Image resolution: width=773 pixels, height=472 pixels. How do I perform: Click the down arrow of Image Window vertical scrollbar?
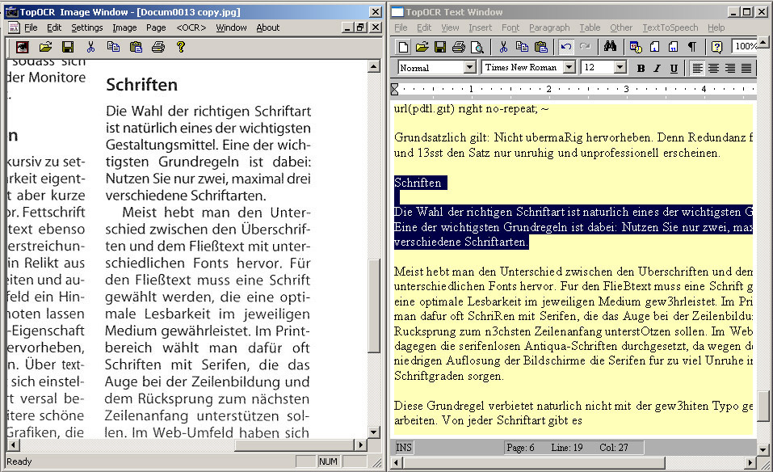374,432
